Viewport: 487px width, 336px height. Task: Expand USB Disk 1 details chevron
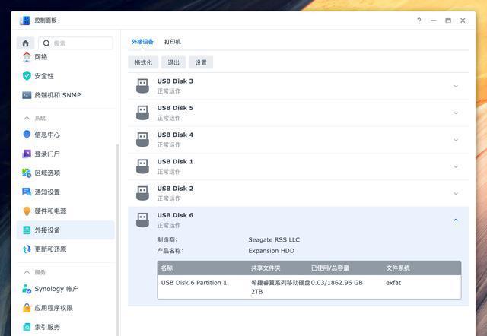456,166
